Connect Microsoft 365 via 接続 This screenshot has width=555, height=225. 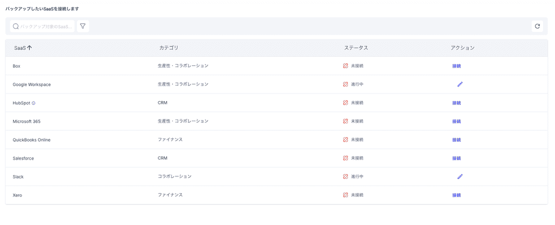pos(456,122)
